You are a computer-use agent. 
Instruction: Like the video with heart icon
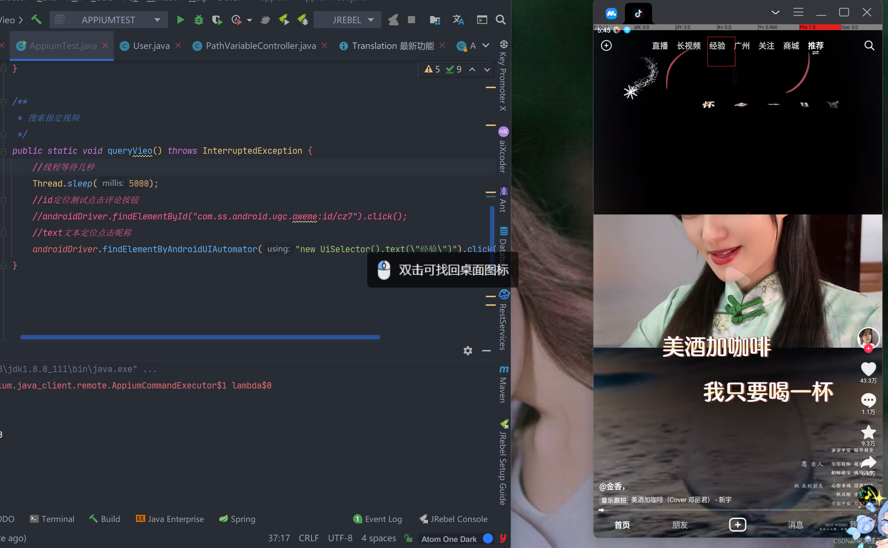pos(868,369)
